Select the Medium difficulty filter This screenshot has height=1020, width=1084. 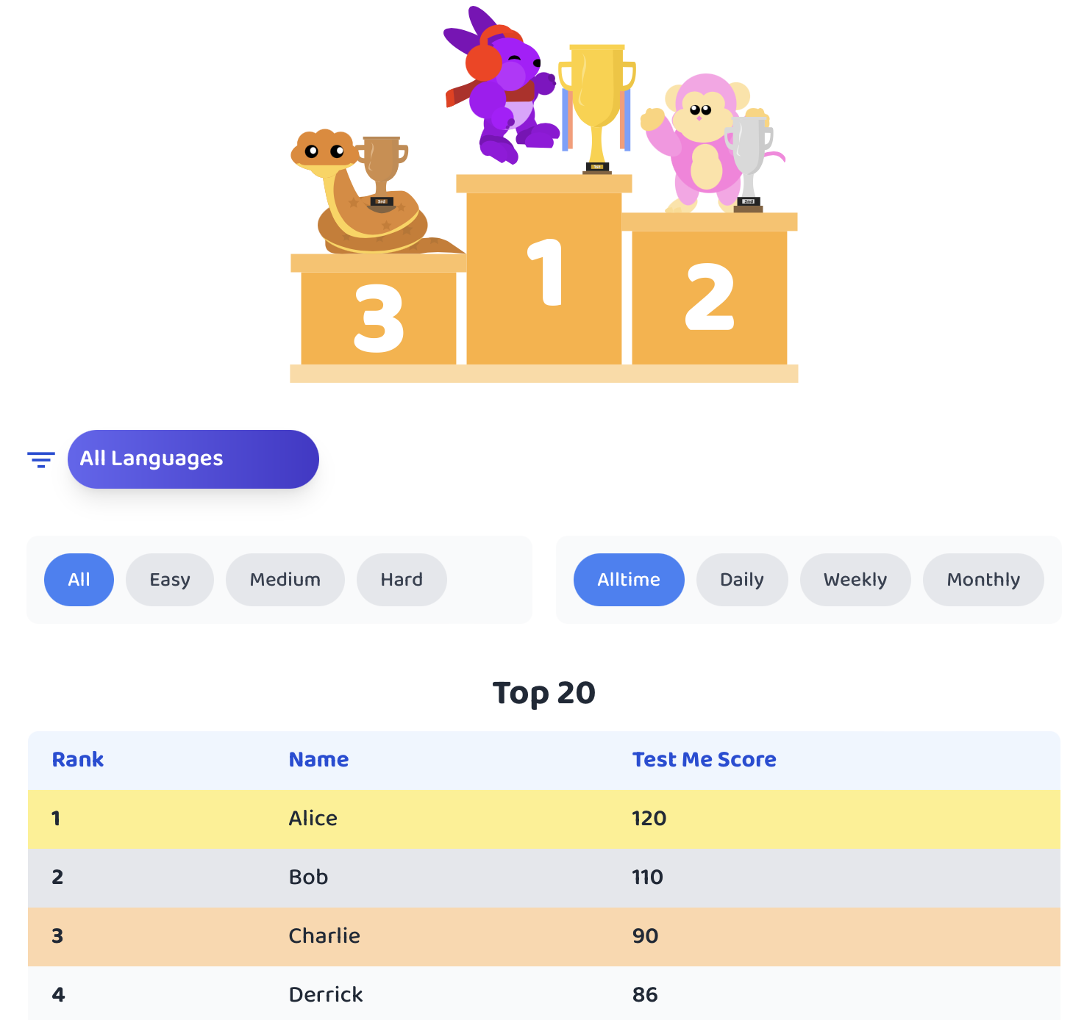pyautogui.click(x=285, y=580)
